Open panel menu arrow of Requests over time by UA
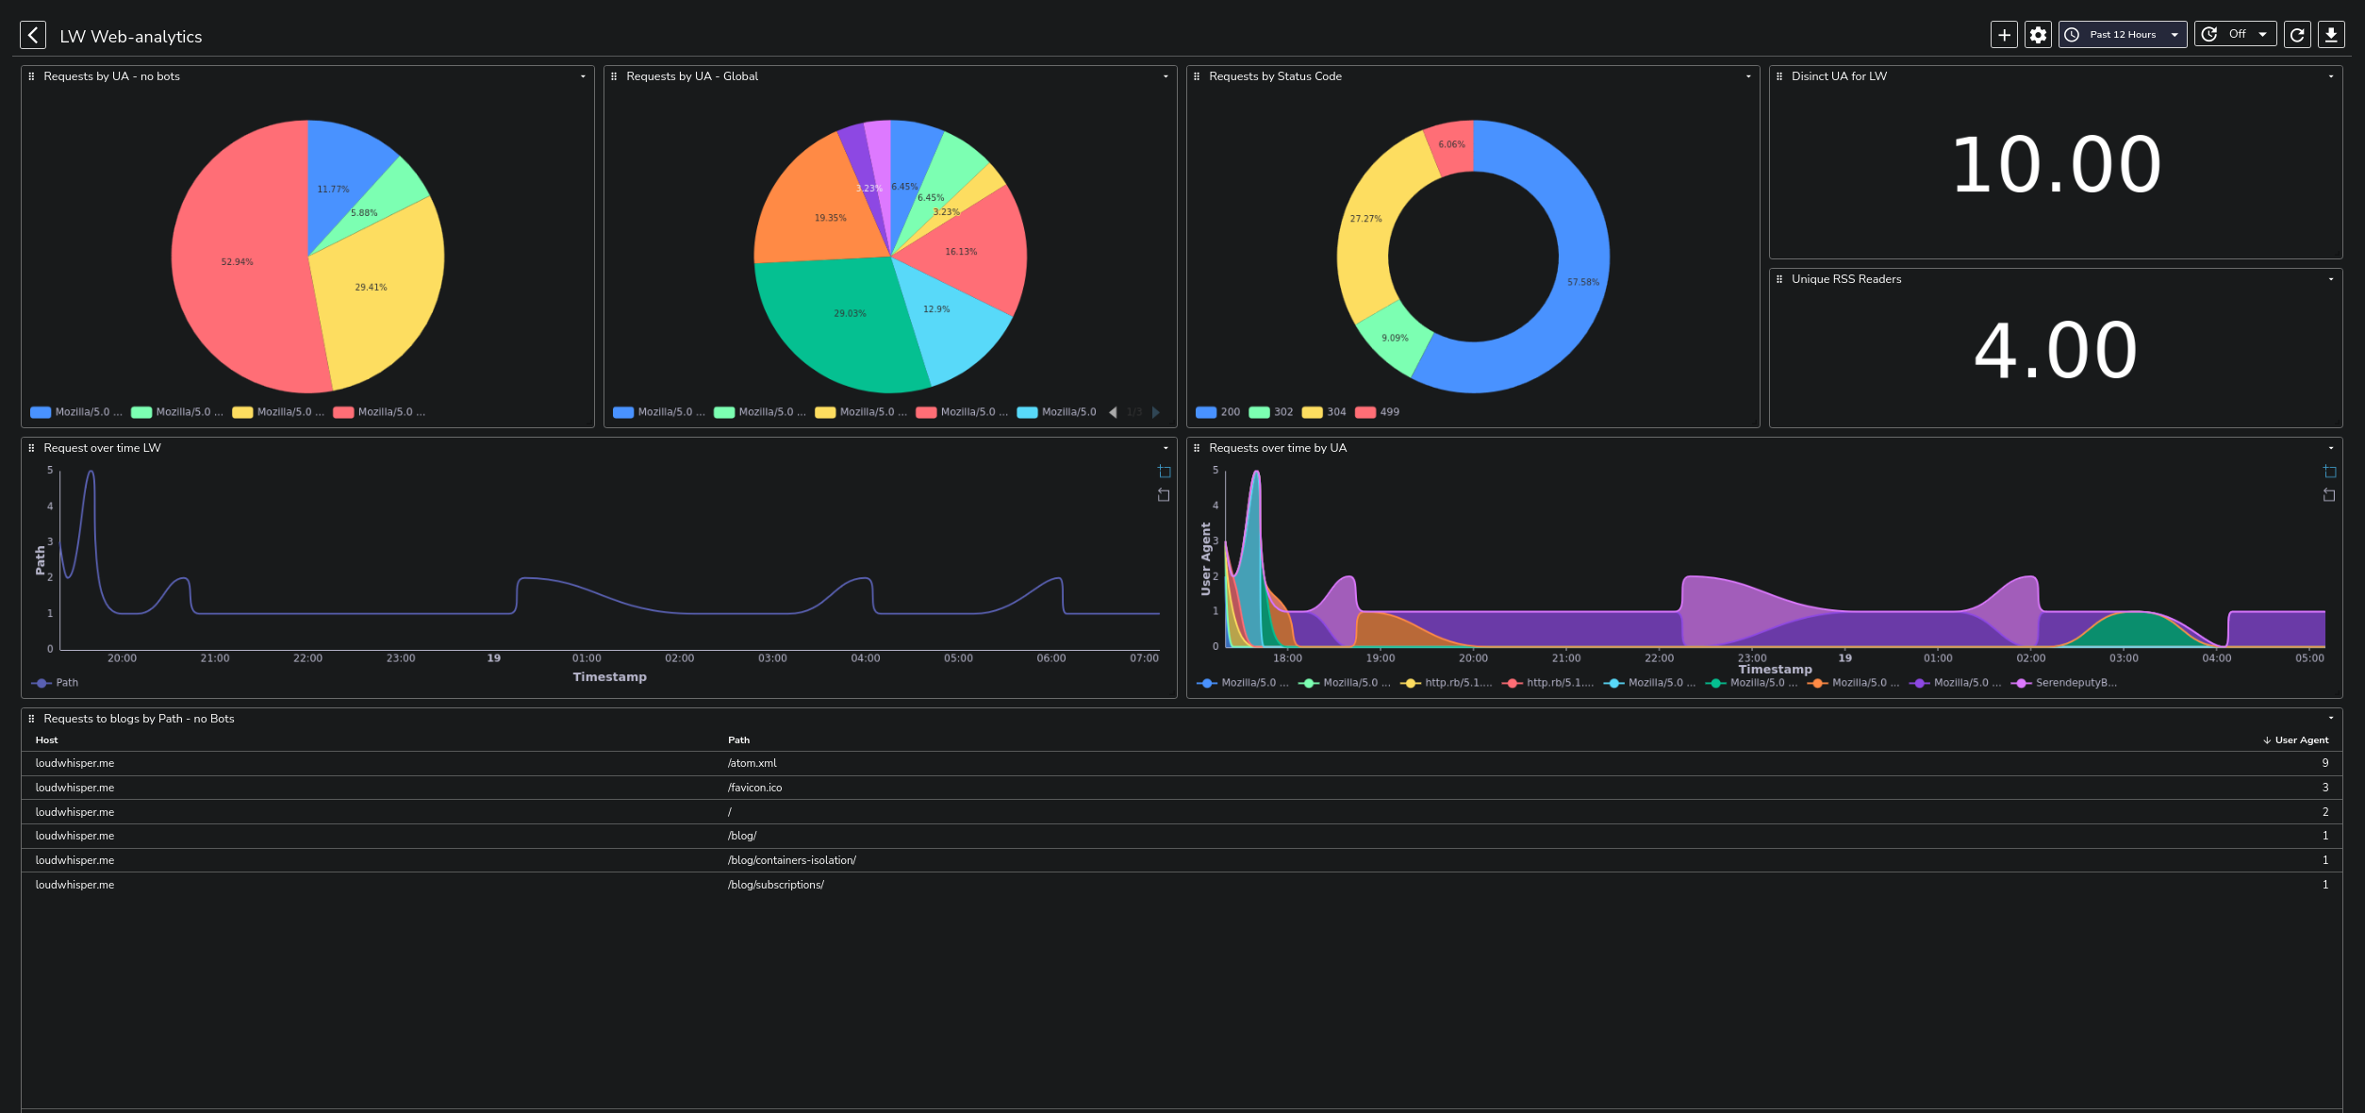 pyautogui.click(x=2331, y=448)
